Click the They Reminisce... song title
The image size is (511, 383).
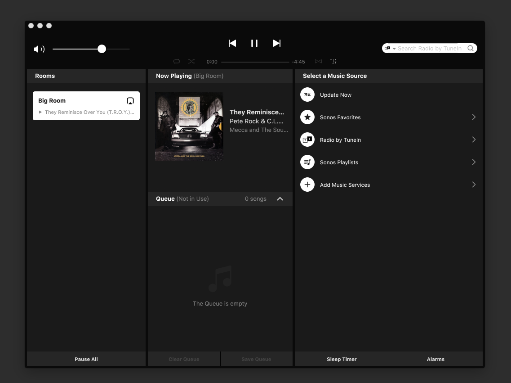point(257,112)
